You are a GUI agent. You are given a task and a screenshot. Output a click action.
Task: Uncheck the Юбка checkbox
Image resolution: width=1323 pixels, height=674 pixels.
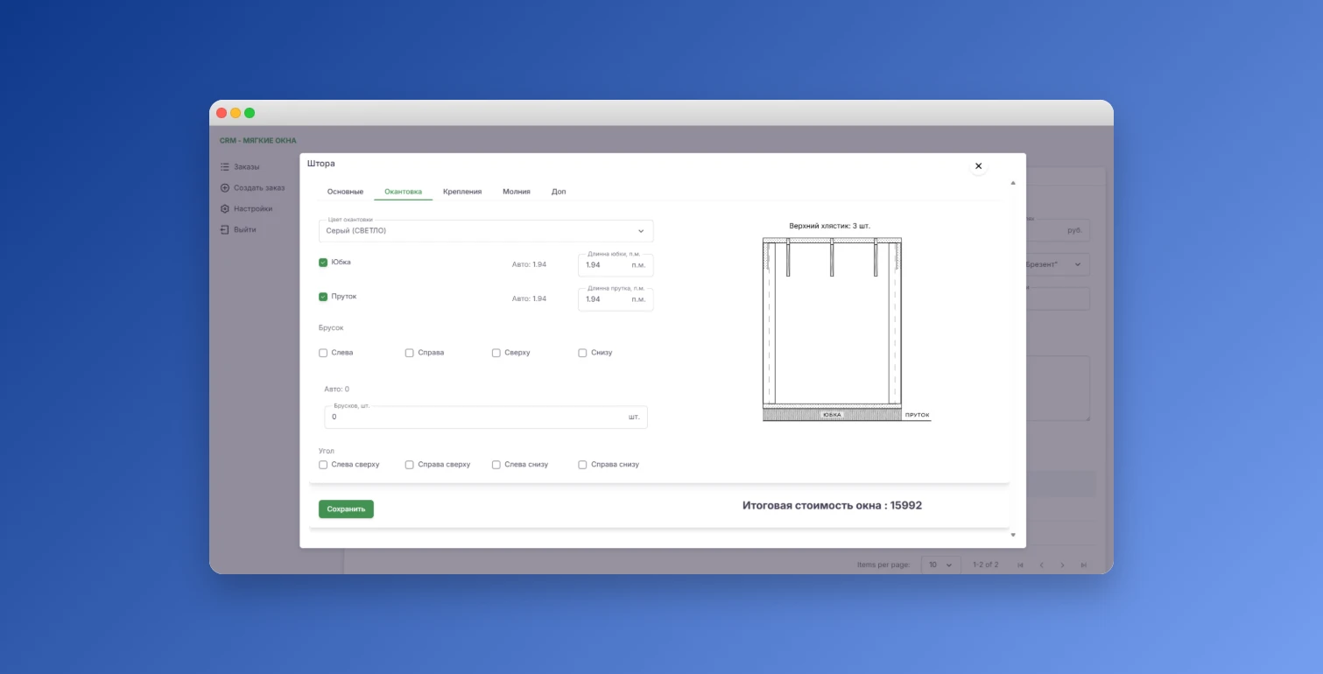[x=323, y=263]
